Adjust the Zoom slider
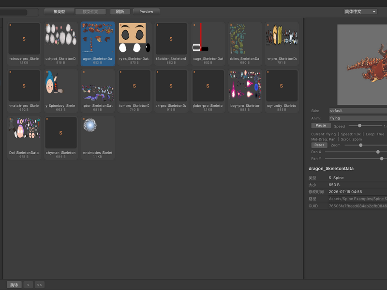The height and width of the screenshot is (290, 387). coord(366,145)
